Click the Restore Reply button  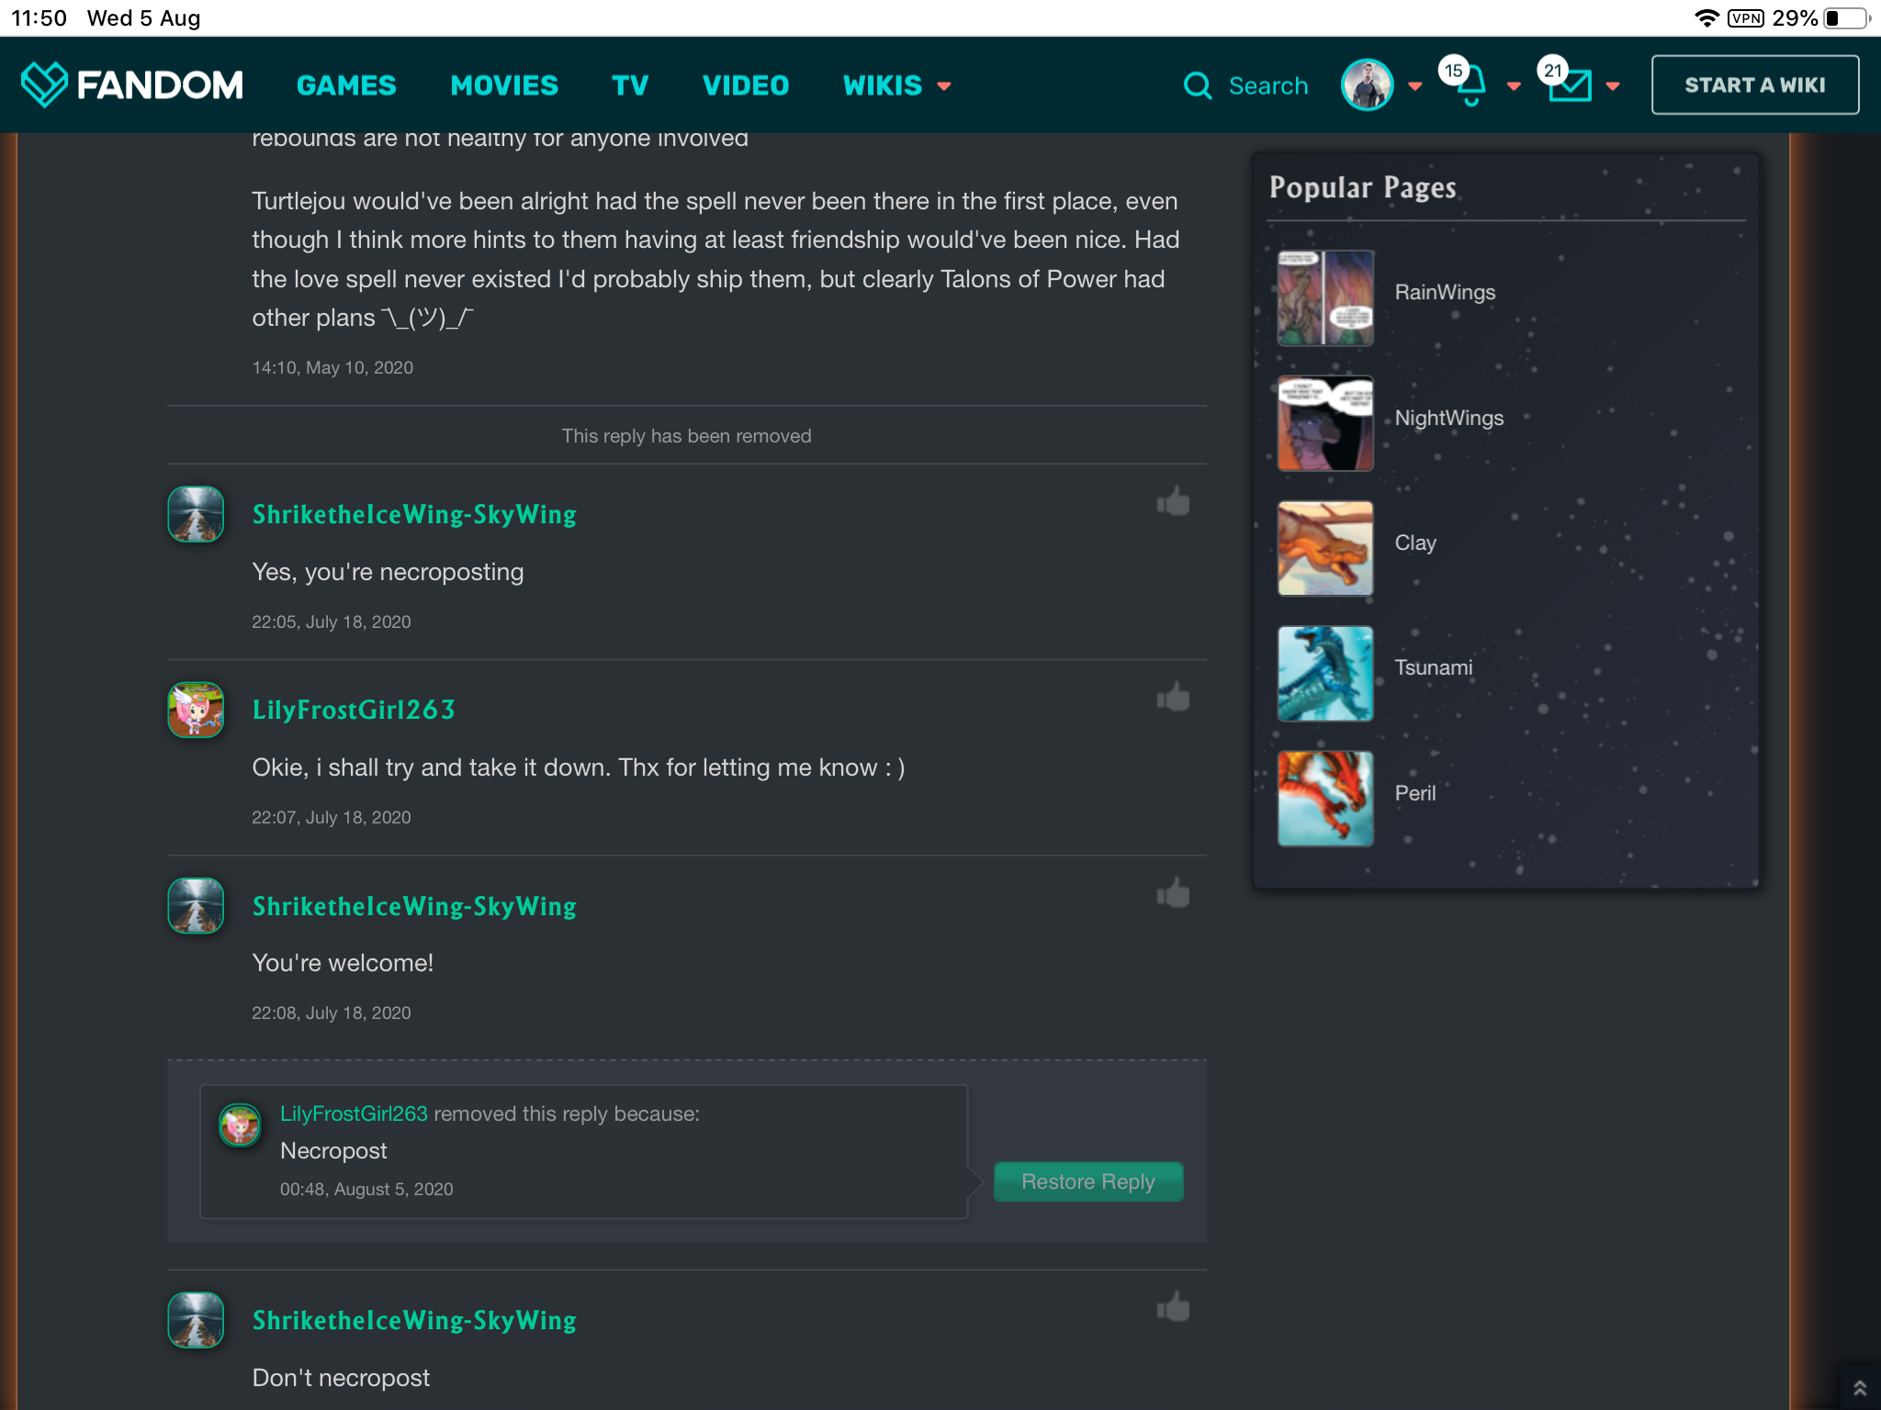coord(1087,1181)
